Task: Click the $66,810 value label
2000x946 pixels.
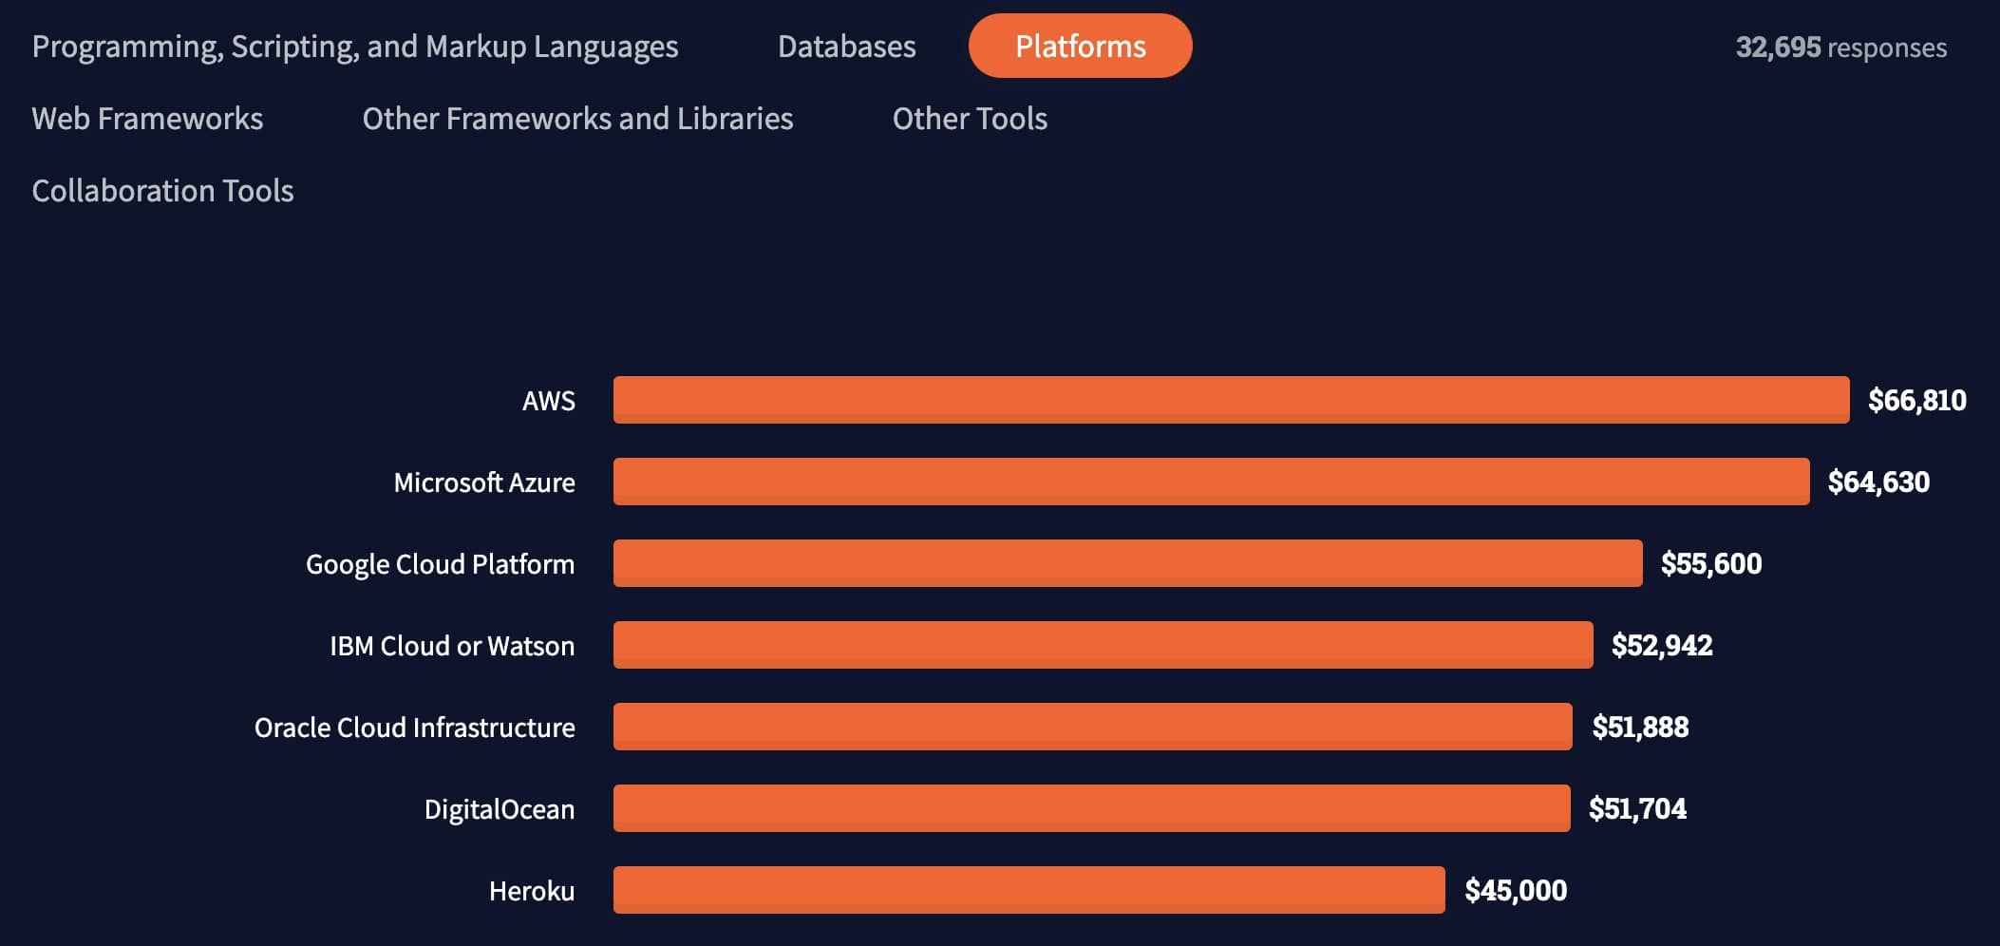Action: click(1916, 400)
